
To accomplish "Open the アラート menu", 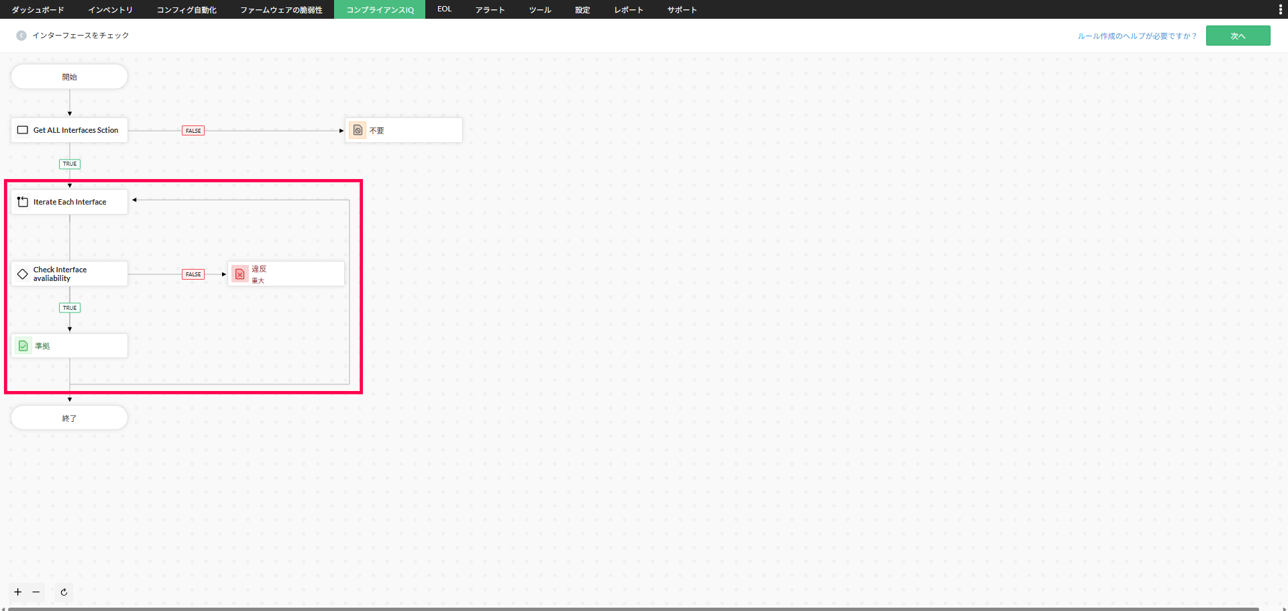I will click(490, 9).
